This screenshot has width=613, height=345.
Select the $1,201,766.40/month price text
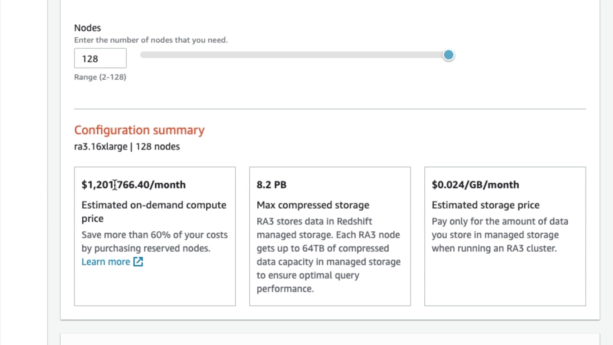[x=133, y=185]
